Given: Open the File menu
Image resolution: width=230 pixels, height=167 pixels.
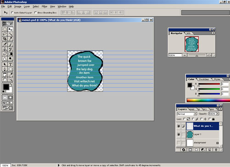Looking at the screenshot, I should (3, 6).
